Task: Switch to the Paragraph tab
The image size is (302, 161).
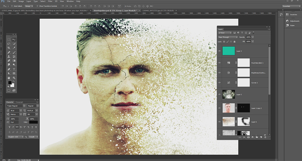Action: tap(19, 102)
